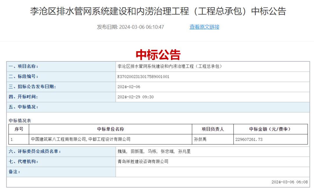Click section number E3702002313017589001001
This screenshot has width=314, height=189.
143,77
